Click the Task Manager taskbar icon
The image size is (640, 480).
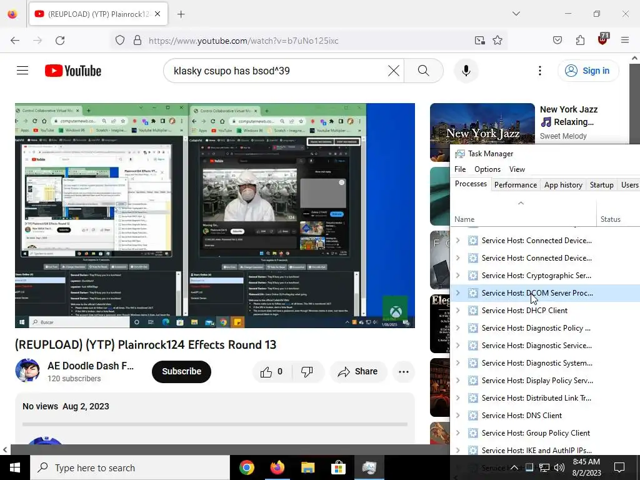click(x=369, y=467)
